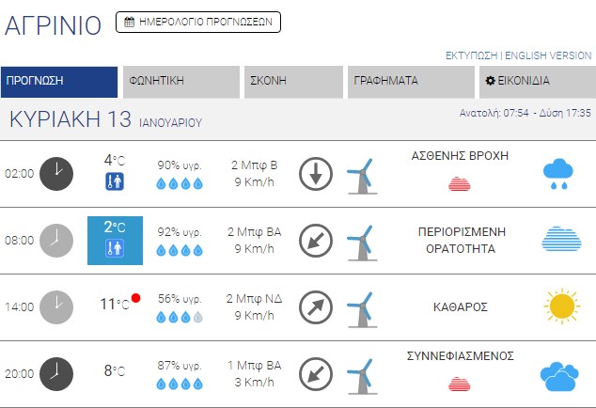This screenshot has width=596, height=408.
Task: Switch to ENGLISH VERSION link
Action: point(549,56)
